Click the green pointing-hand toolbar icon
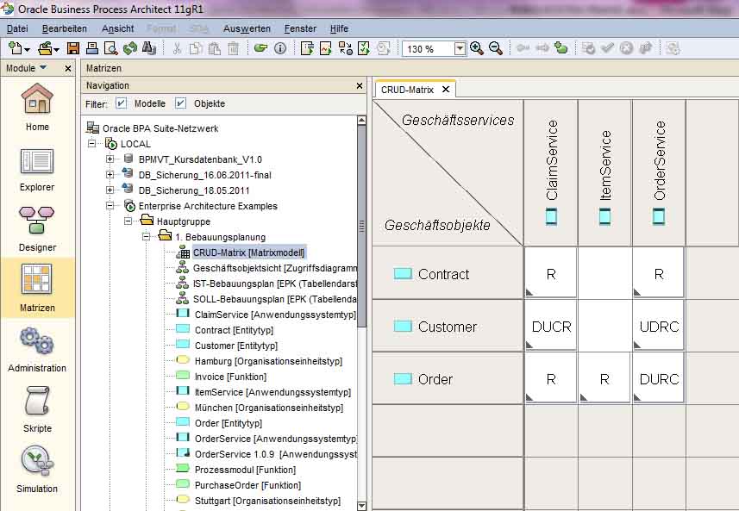 point(260,48)
